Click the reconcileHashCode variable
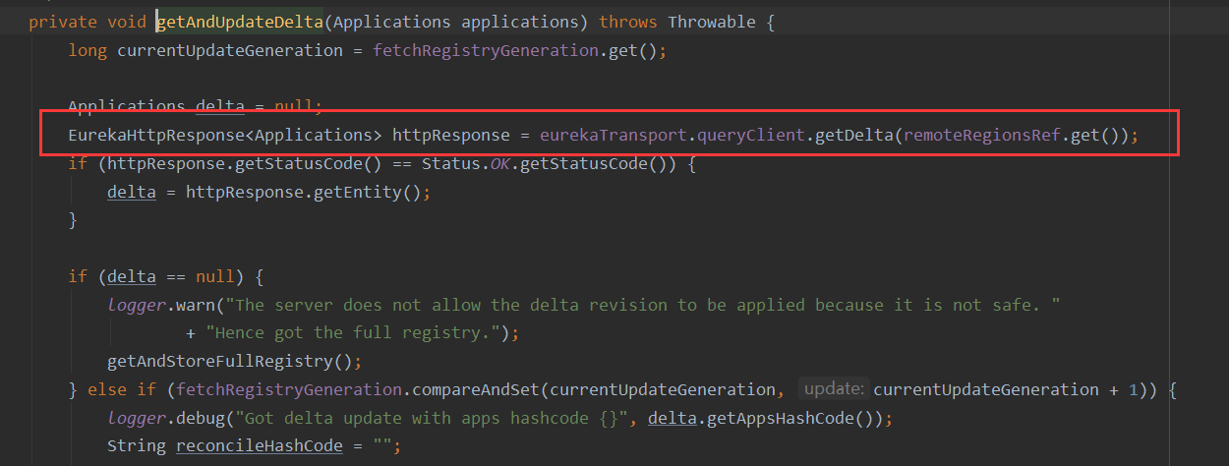1229x466 pixels. [260, 446]
